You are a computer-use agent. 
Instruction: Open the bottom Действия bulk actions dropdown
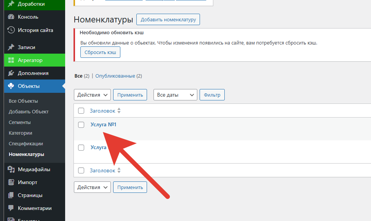(92, 187)
